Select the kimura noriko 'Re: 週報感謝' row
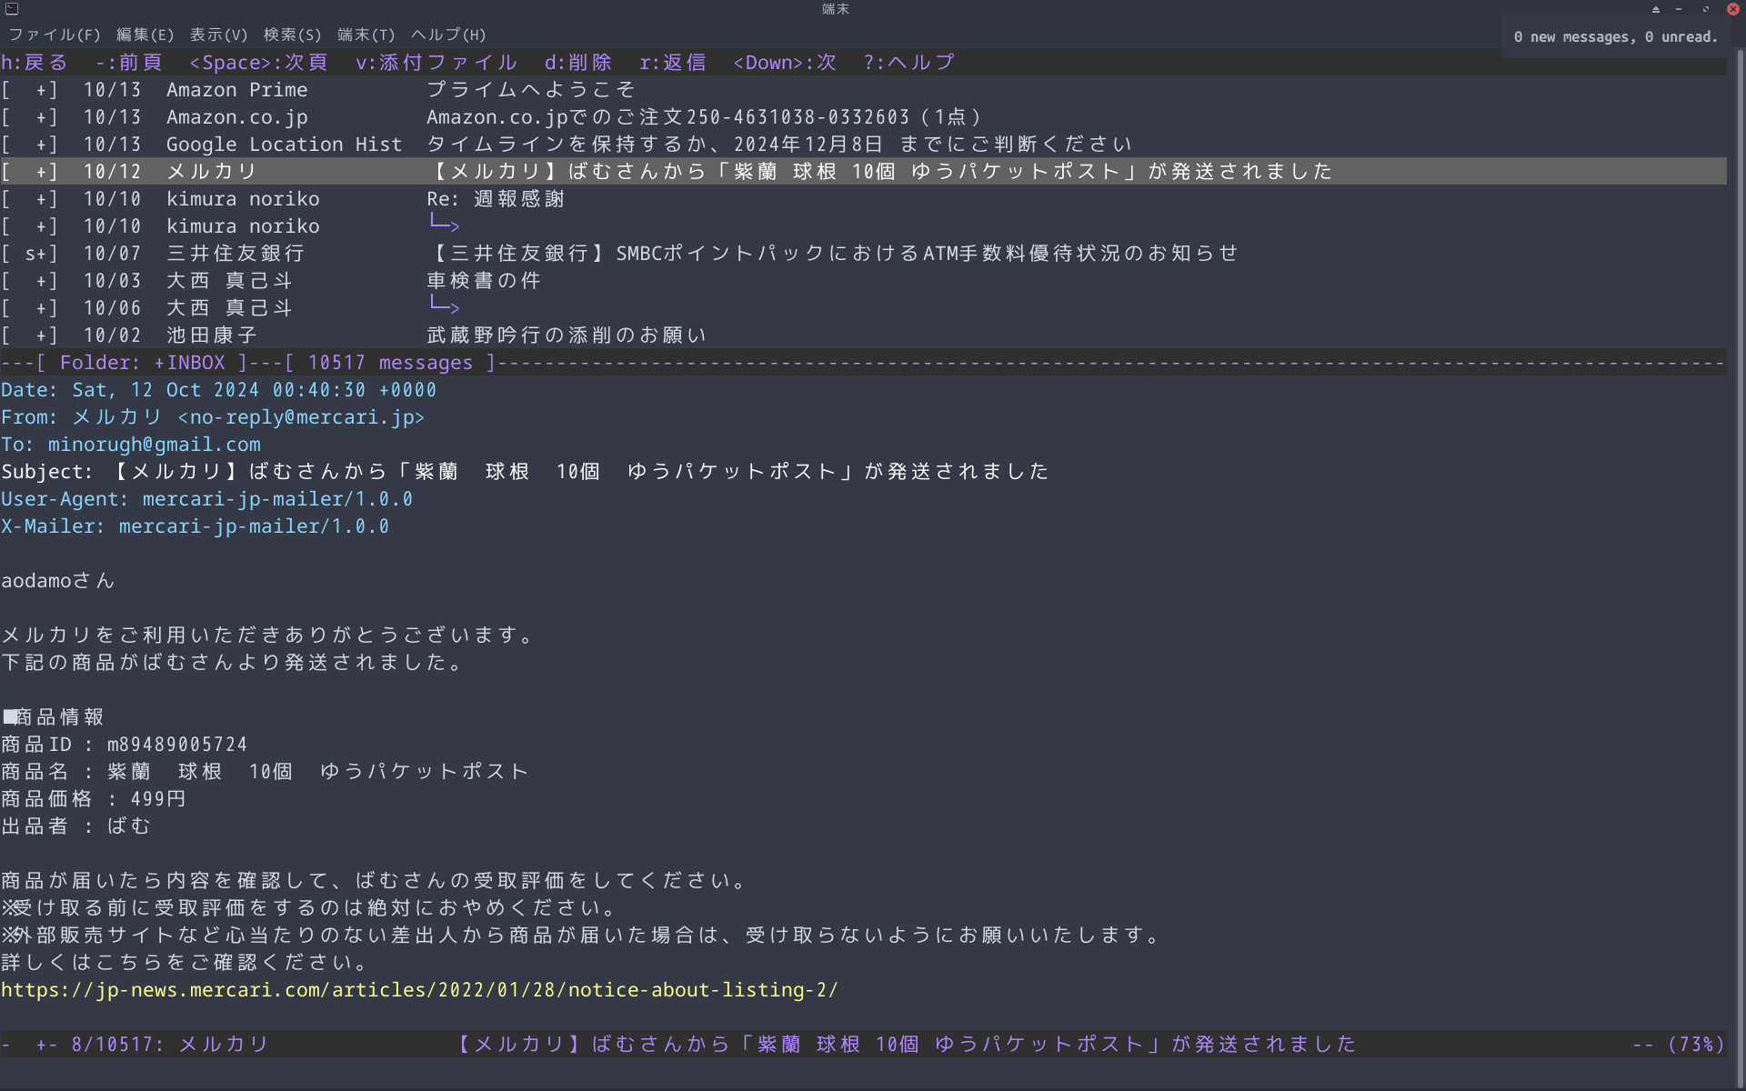This screenshot has height=1091, width=1746. click(x=863, y=198)
